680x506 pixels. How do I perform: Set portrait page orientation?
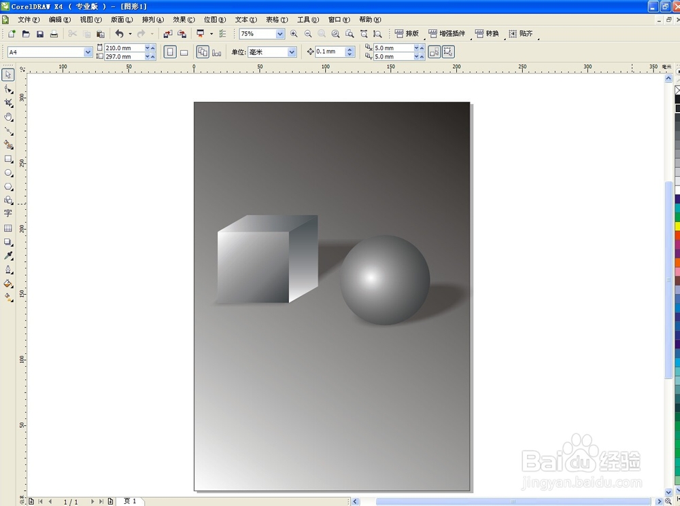click(170, 52)
